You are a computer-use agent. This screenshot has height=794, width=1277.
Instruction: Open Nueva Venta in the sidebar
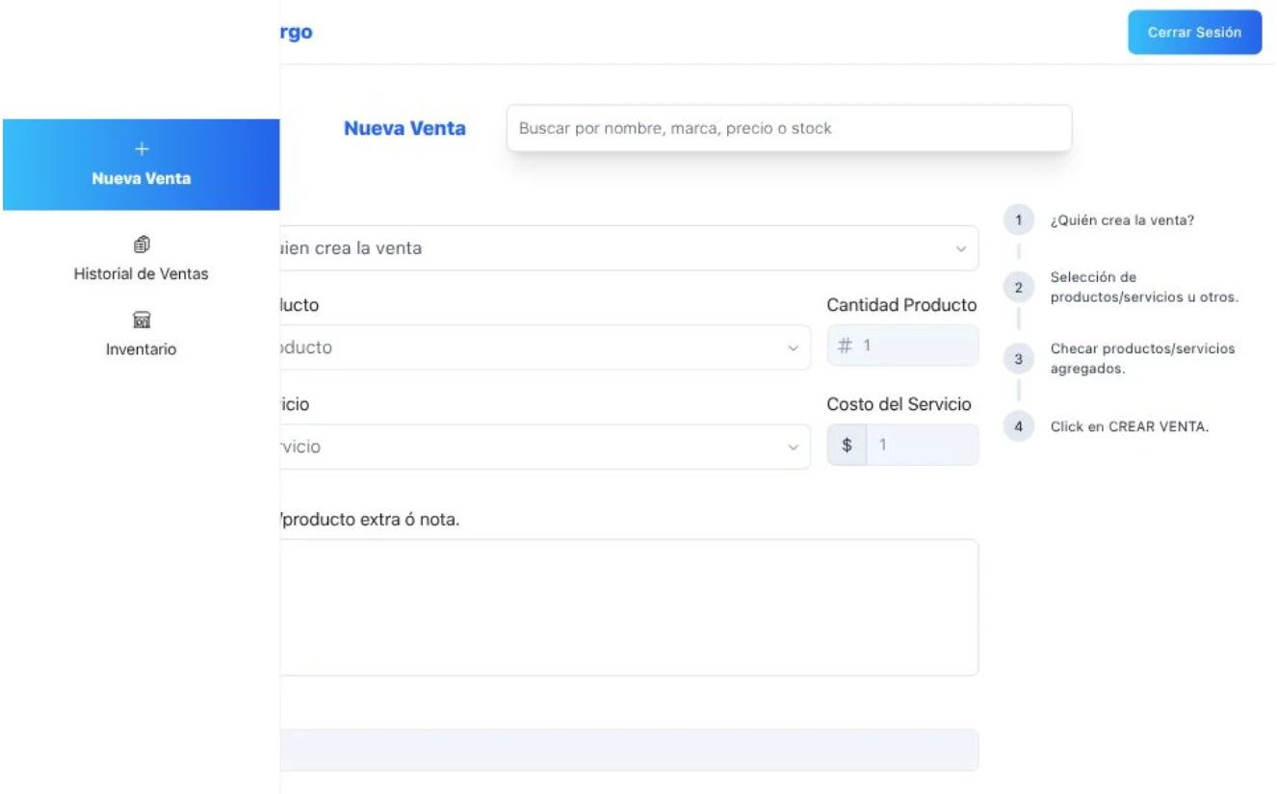click(142, 165)
